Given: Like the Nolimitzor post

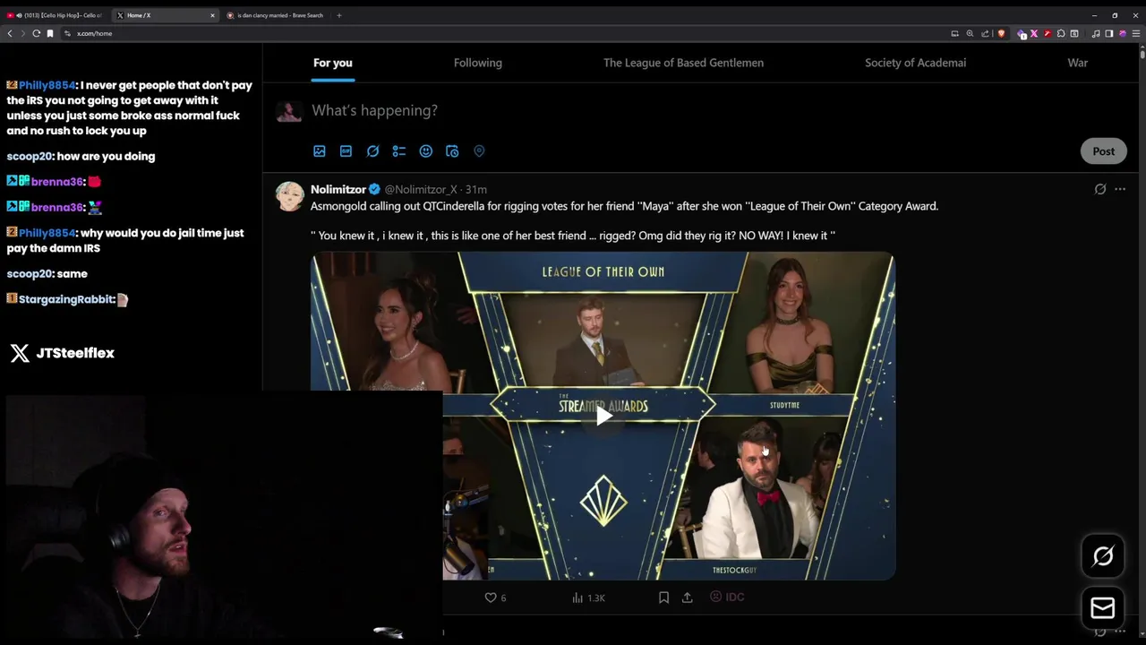Looking at the screenshot, I should click(x=491, y=598).
